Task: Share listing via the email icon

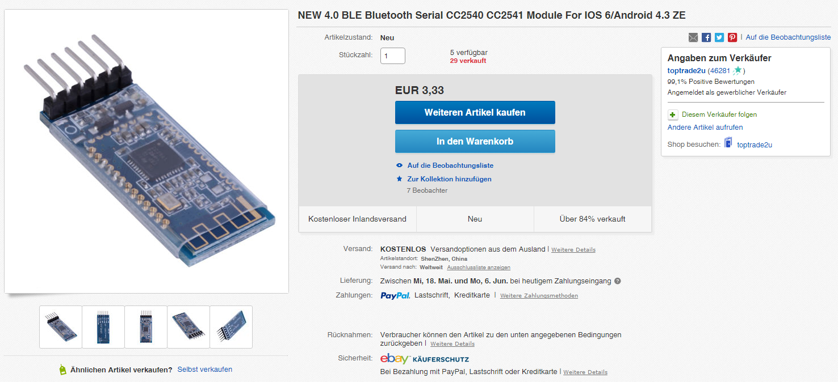Action: coord(693,37)
